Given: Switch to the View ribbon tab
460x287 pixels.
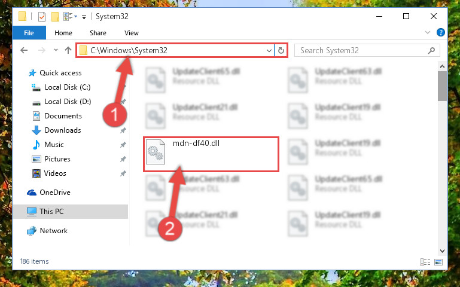Looking at the screenshot, I should [132, 33].
